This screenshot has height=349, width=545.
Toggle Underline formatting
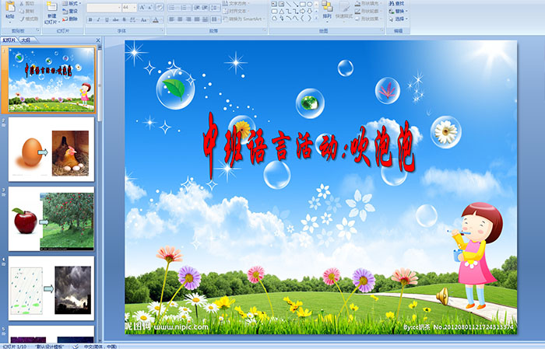pyautogui.click(x=107, y=19)
